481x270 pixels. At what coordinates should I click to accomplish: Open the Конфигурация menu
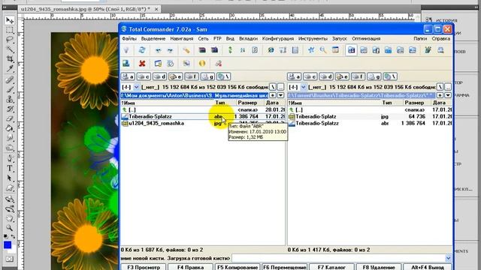click(278, 38)
